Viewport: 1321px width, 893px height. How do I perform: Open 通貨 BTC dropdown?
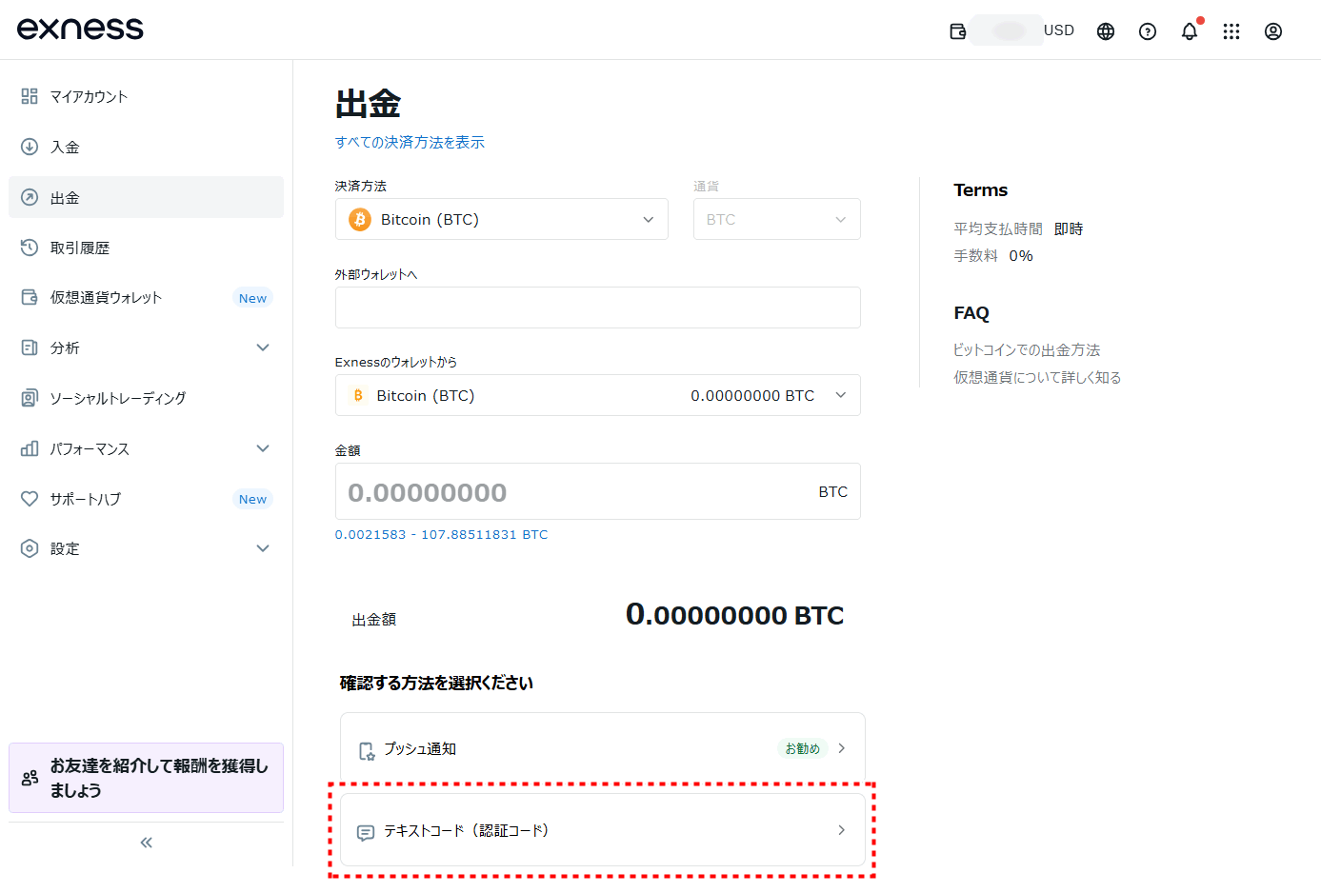point(776,219)
